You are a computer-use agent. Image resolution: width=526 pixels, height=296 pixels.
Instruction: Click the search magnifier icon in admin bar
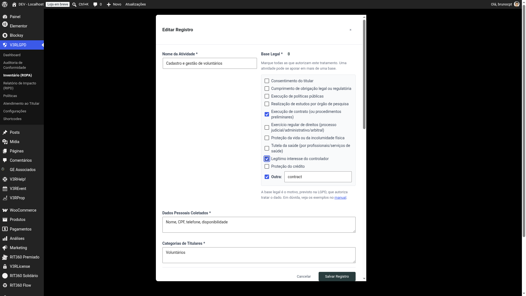click(x=74, y=4)
